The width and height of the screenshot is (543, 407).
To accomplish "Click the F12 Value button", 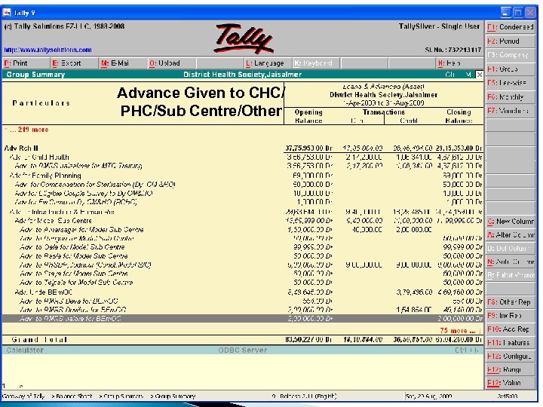I will (x=510, y=383).
